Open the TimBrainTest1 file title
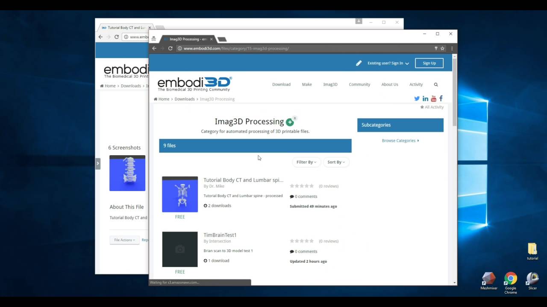 click(220, 235)
